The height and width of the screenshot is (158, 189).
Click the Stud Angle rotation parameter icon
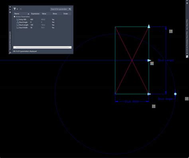click(x=18, y=22)
